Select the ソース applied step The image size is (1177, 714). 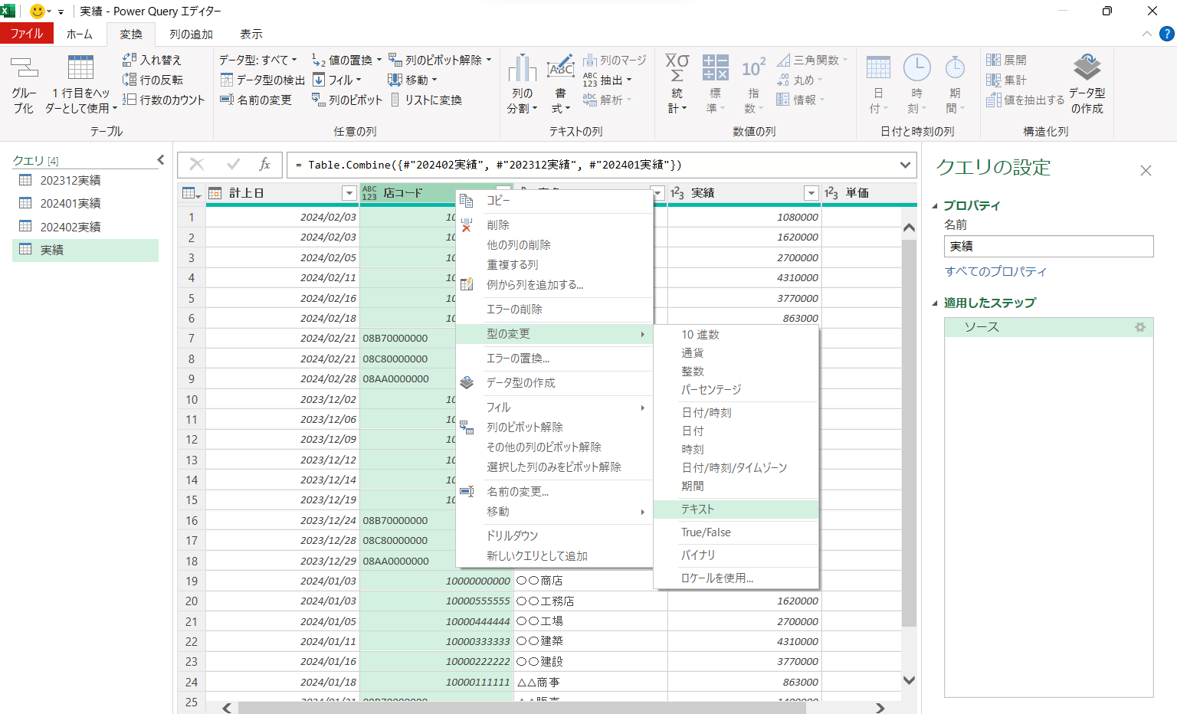coord(1048,327)
